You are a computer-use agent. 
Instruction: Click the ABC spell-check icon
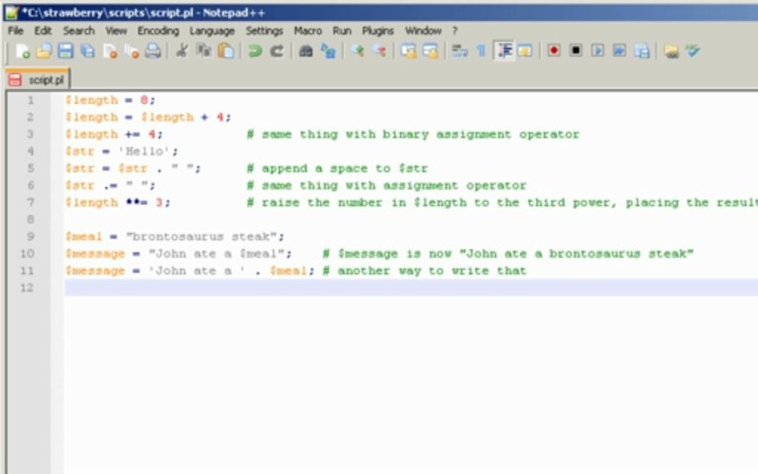pos(692,51)
